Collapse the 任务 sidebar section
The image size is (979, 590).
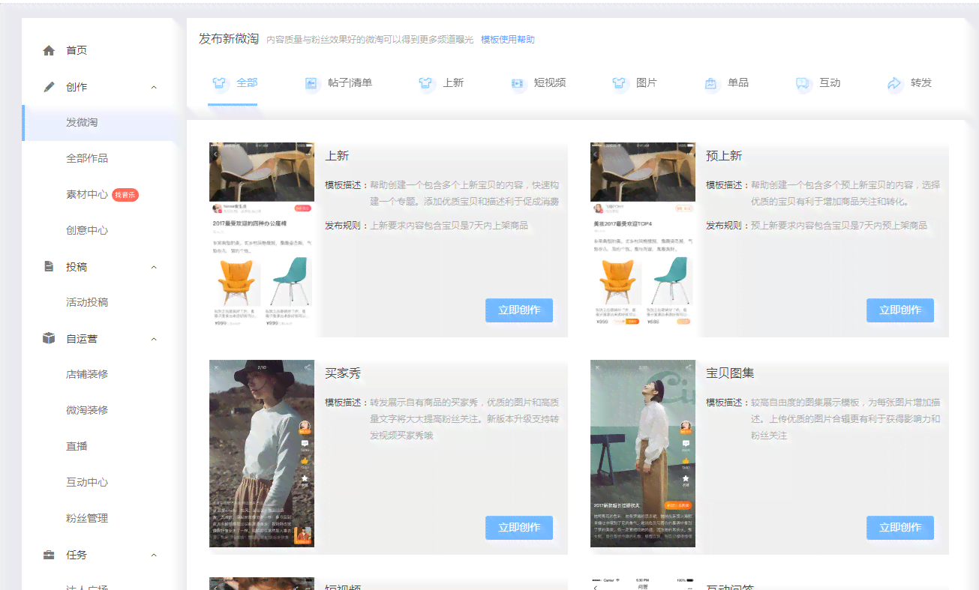click(x=154, y=555)
